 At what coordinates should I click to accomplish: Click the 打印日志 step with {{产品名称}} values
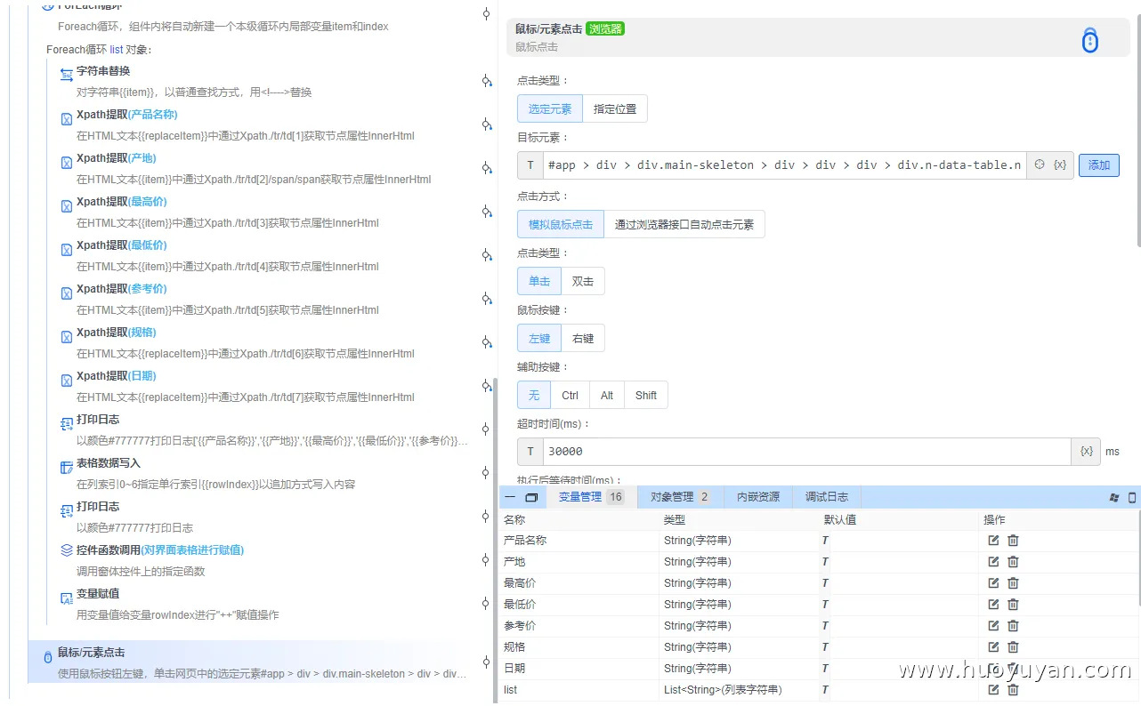[265, 430]
